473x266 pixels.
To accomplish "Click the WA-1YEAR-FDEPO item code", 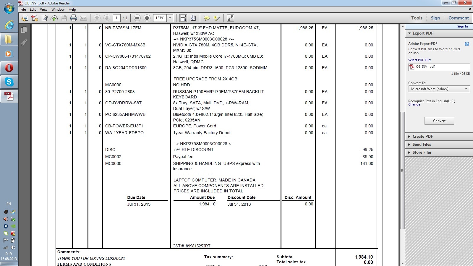I will click(x=124, y=133).
